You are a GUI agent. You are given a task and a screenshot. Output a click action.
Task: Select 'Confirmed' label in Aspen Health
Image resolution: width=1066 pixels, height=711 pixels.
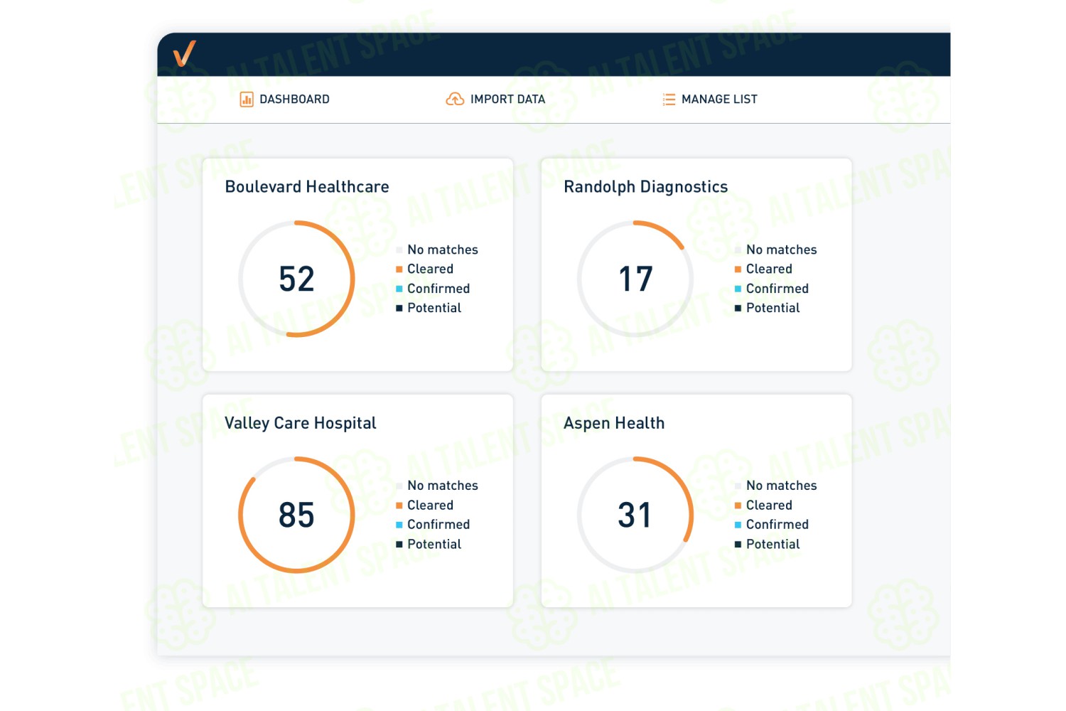[777, 525]
